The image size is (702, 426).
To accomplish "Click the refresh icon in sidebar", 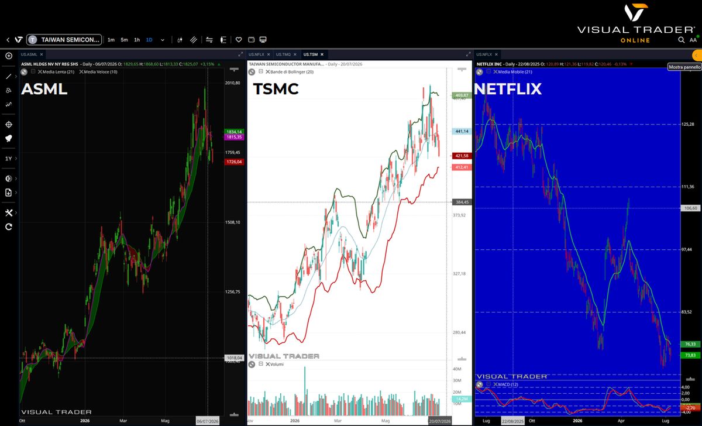I will point(9,226).
